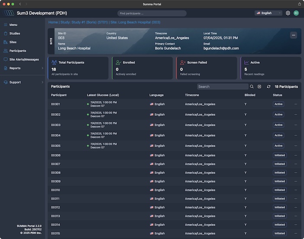Image resolution: width=304 pixels, height=239 pixels.
Task: Click the user avatar in top bar
Action: coord(296,13)
